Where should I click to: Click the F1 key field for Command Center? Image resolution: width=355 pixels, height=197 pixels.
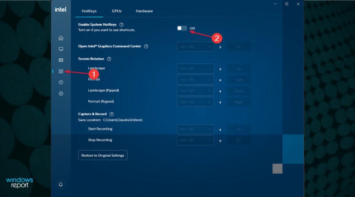239,47
